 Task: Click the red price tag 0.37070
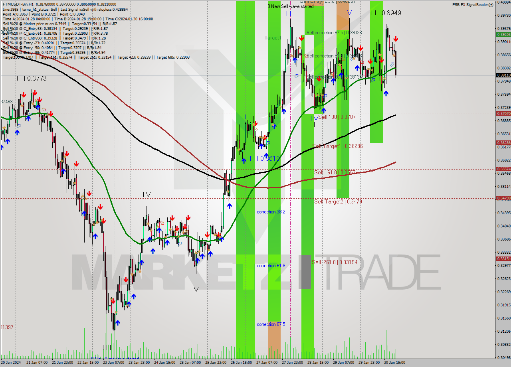pyautogui.click(x=503, y=114)
